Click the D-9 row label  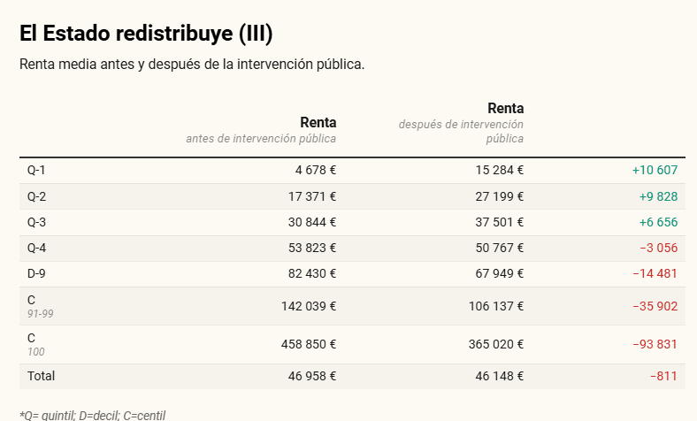tap(36, 273)
